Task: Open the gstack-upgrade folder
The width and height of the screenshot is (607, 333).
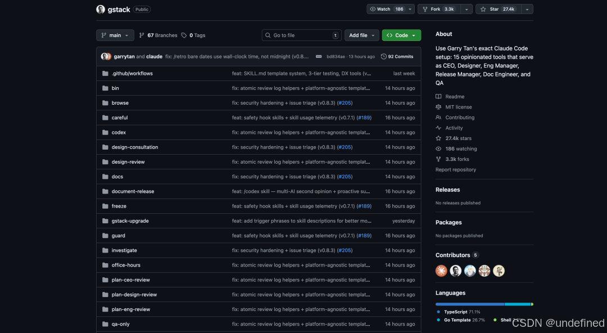Action: point(130,220)
